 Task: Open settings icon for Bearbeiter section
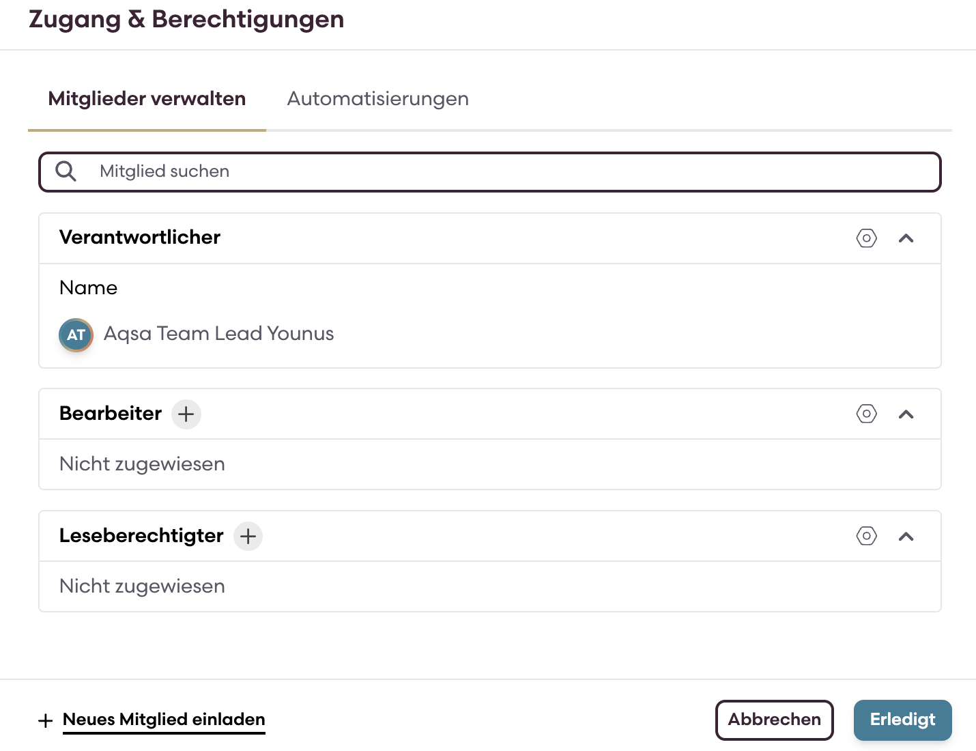[866, 414]
